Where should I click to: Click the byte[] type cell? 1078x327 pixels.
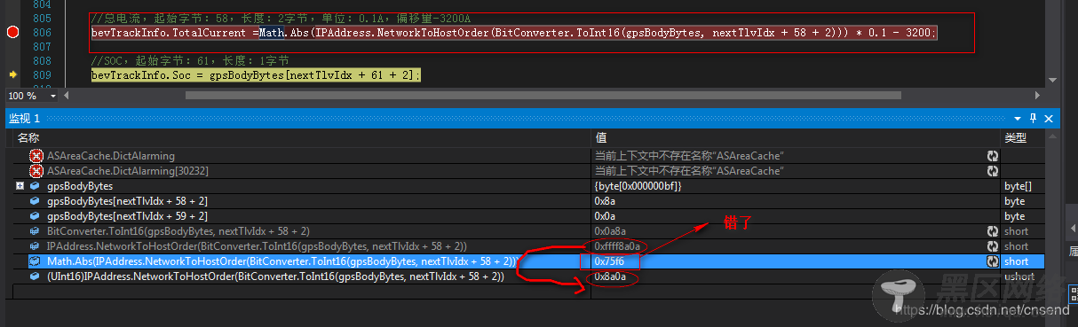(1019, 186)
